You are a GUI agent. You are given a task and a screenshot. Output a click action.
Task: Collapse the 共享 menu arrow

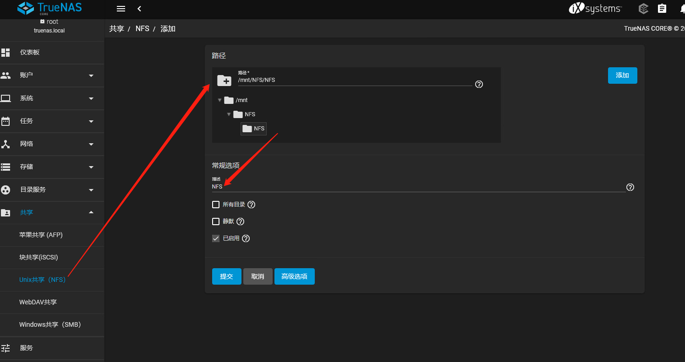tap(91, 212)
